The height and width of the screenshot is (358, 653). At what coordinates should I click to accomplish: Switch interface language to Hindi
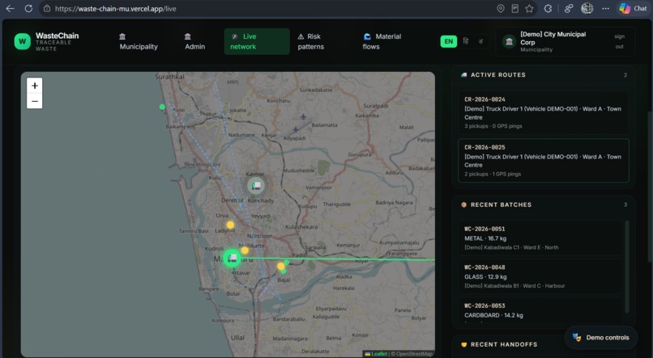click(466, 41)
